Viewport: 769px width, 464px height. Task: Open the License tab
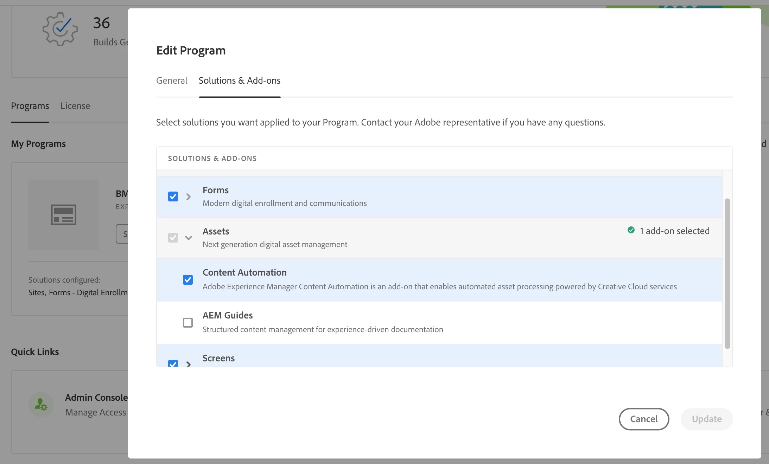click(75, 106)
